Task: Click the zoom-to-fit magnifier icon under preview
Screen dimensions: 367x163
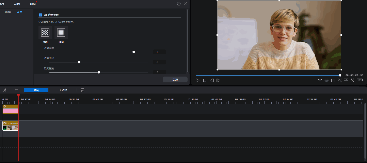Action: coord(339,80)
